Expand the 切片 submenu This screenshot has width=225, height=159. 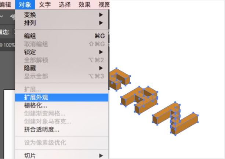pyautogui.click(x=62, y=155)
